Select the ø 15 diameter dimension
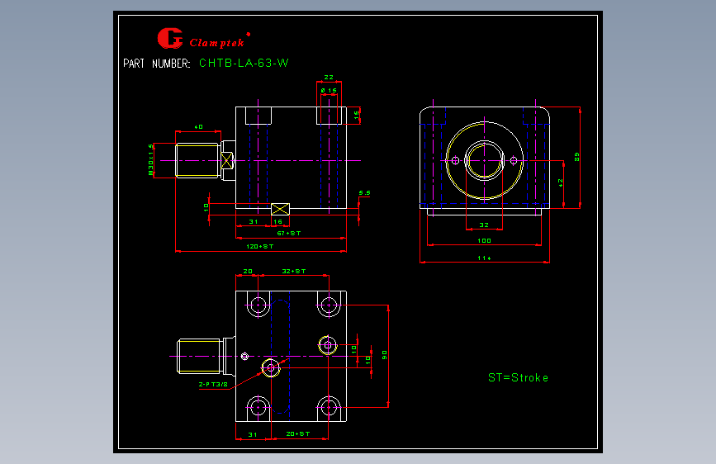 coord(329,91)
